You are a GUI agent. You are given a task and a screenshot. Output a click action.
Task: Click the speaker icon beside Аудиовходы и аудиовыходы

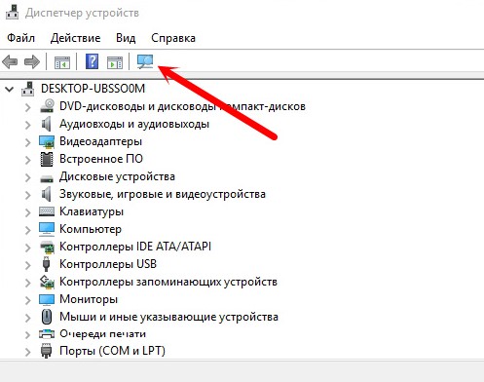click(47, 124)
